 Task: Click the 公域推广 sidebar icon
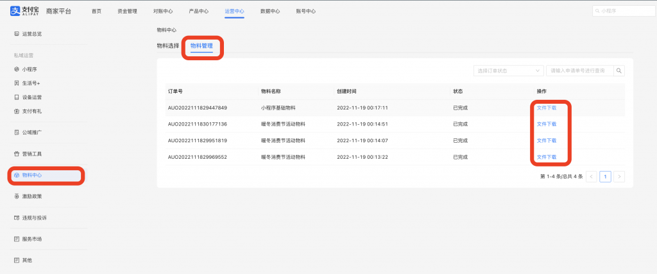pyautogui.click(x=16, y=133)
